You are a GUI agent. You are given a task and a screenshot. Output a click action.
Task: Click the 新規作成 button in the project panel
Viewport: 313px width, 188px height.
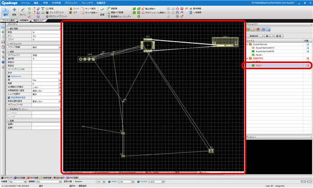coord(254,36)
